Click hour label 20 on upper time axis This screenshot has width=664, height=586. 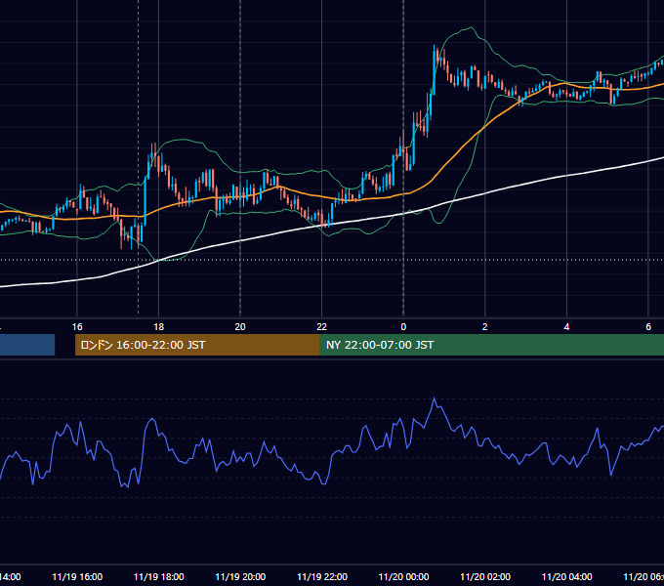[240, 326]
